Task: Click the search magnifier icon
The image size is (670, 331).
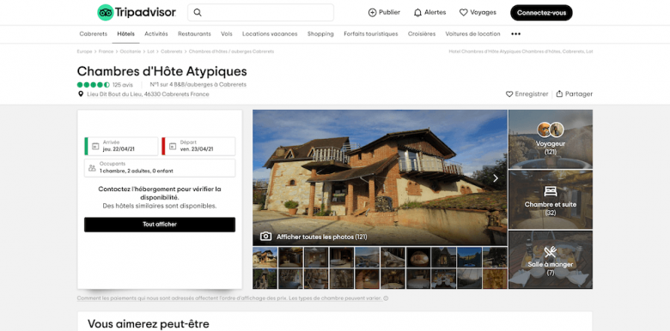Action: [198, 12]
